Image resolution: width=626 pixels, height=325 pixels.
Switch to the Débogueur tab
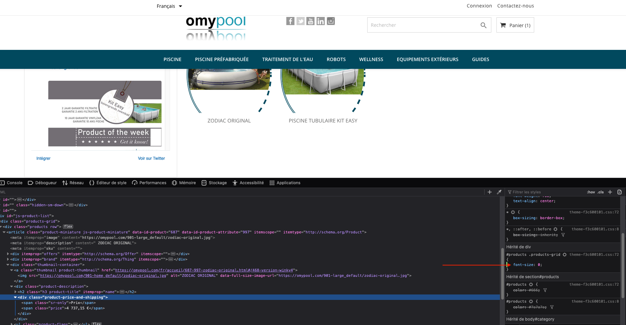pyautogui.click(x=43, y=183)
